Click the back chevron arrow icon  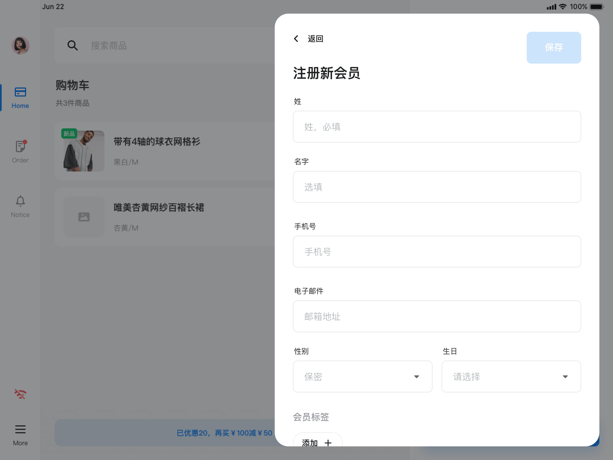click(296, 39)
